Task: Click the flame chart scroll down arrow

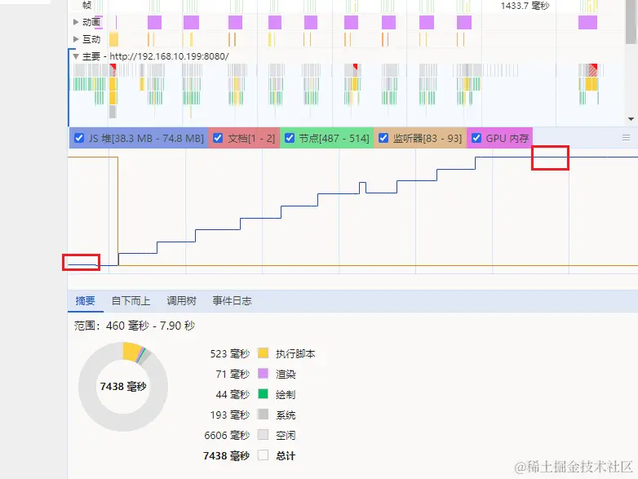Action: click(631, 119)
